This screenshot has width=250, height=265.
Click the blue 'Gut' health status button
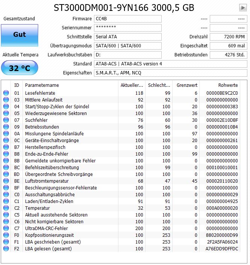(x=20, y=35)
